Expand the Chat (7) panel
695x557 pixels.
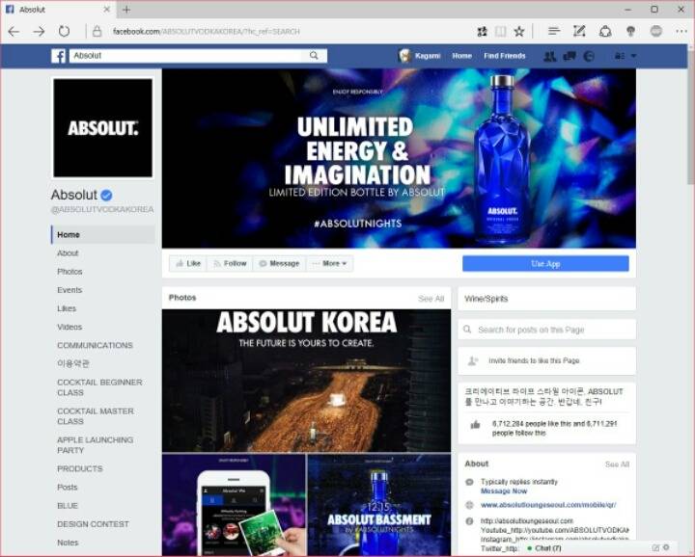pos(545,547)
